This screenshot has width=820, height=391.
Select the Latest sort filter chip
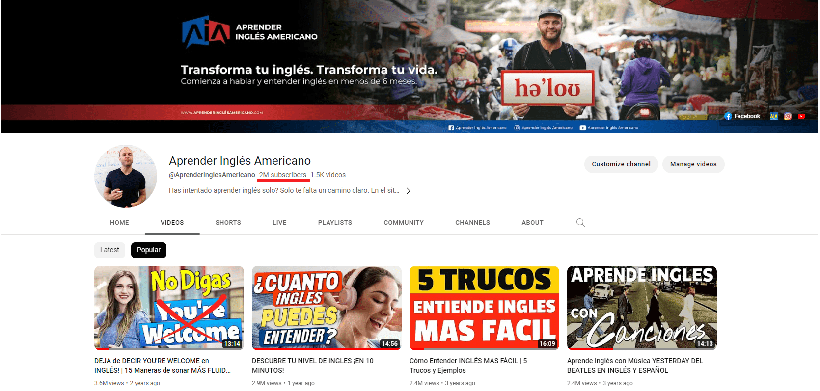coord(109,250)
